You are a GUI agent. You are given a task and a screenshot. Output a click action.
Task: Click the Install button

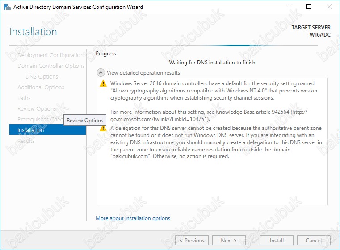point(277,240)
